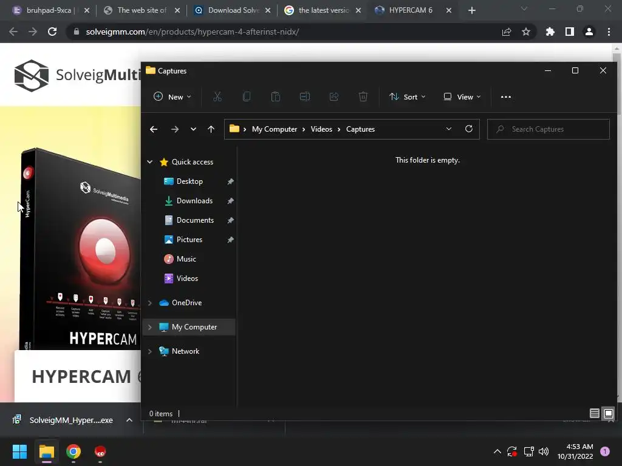Viewport: 622px width, 466px height.
Task: Open the View dropdown
Action: coord(462,96)
